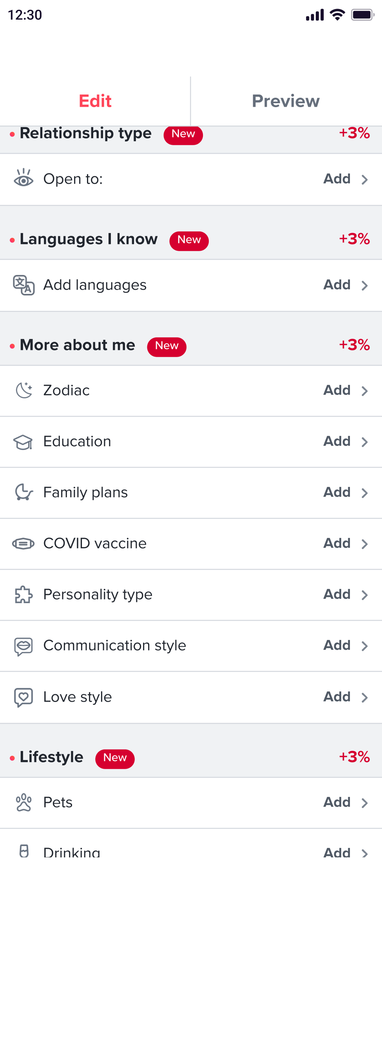Open the Add languages chevron
Viewport: 382px width, 1043px height.
tap(365, 285)
